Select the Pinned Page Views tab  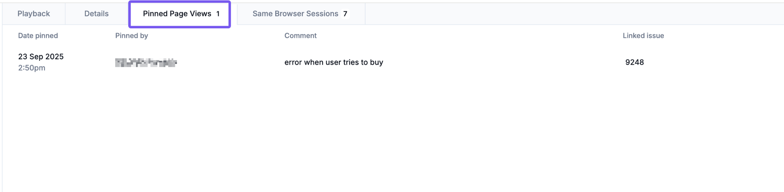(177, 14)
